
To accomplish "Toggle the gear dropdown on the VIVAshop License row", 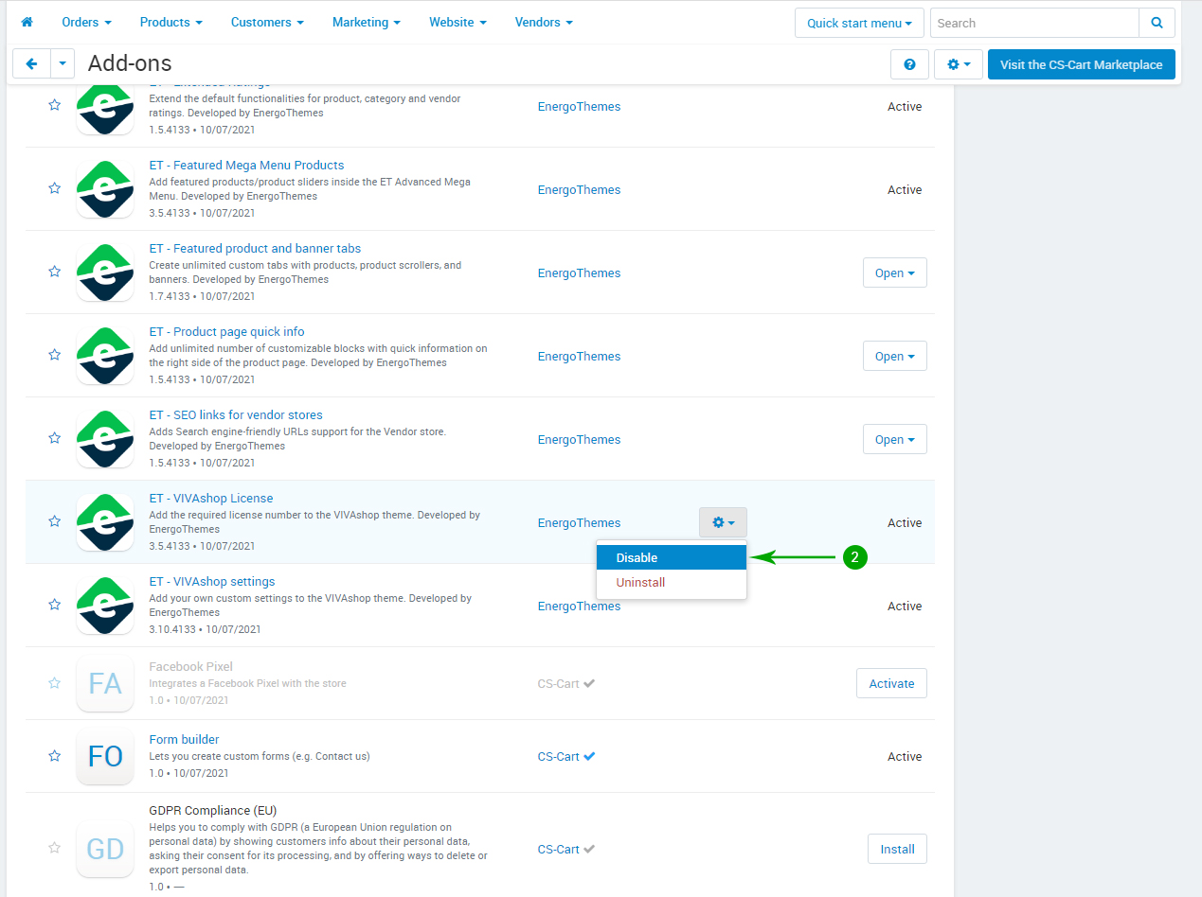I will [723, 522].
